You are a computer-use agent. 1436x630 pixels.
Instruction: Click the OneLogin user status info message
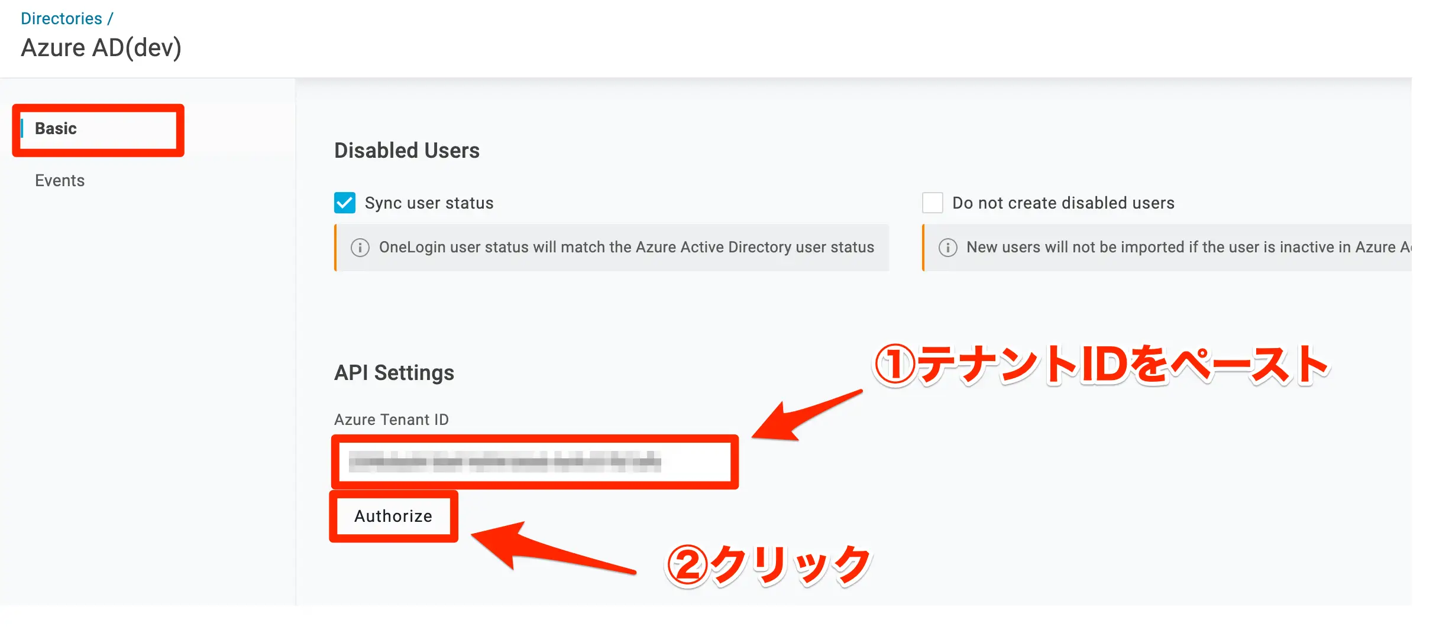coord(626,248)
